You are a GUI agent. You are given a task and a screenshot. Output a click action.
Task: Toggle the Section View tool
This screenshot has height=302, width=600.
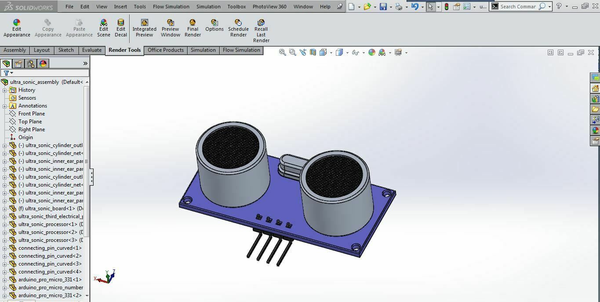click(313, 52)
